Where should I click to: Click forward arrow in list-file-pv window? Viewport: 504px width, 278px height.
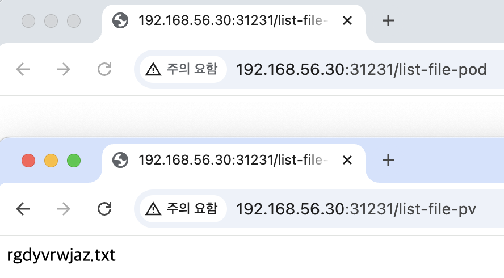coord(64,209)
